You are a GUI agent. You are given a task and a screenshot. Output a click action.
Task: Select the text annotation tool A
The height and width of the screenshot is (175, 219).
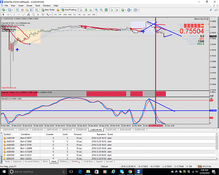tap(38, 14)
